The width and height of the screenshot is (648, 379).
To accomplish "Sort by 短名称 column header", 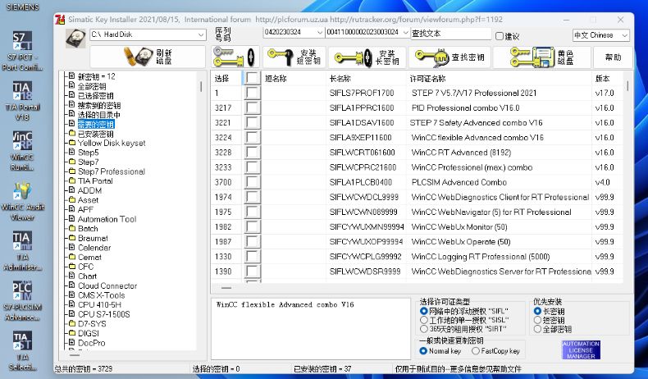I will 293,79.
